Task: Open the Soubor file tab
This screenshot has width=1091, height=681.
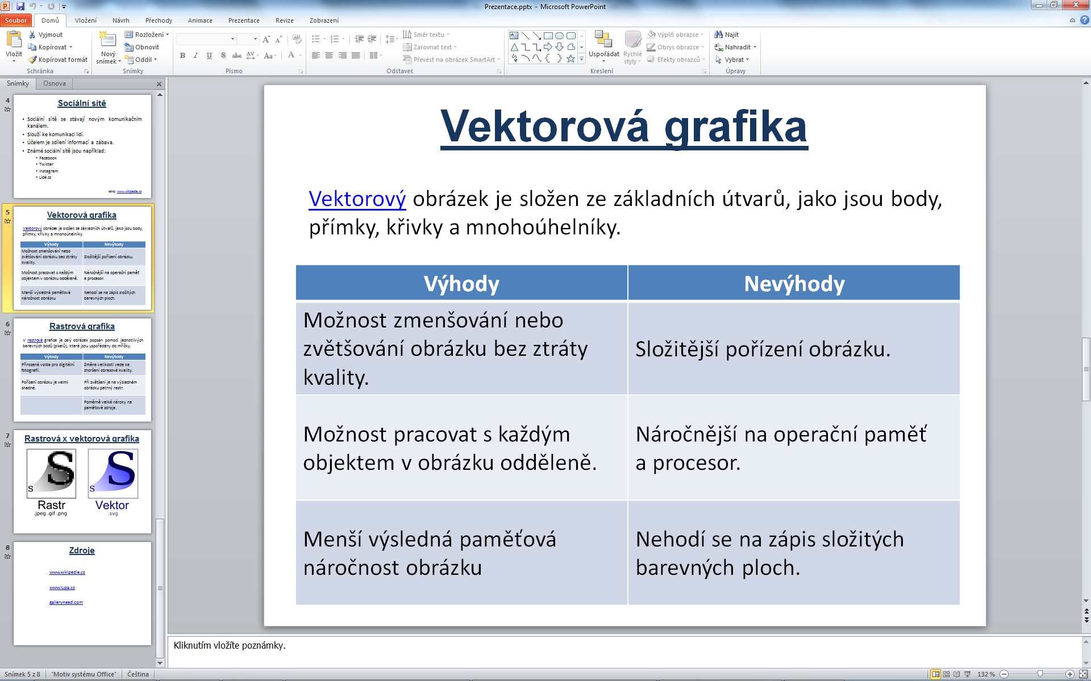Action: (x=16, y=20)
